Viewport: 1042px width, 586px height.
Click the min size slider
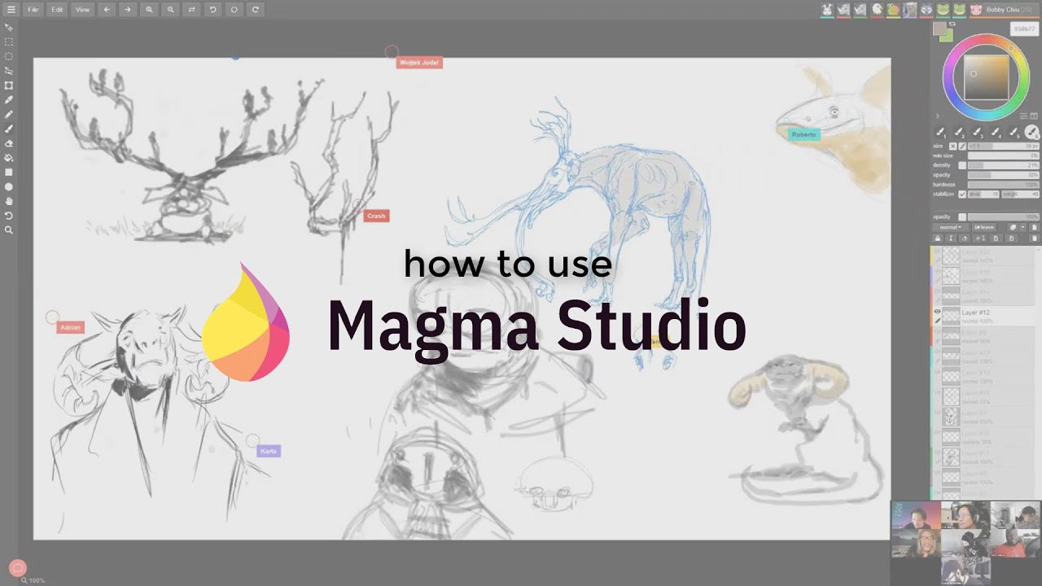pyautogui.click(x=1003, y=155)
